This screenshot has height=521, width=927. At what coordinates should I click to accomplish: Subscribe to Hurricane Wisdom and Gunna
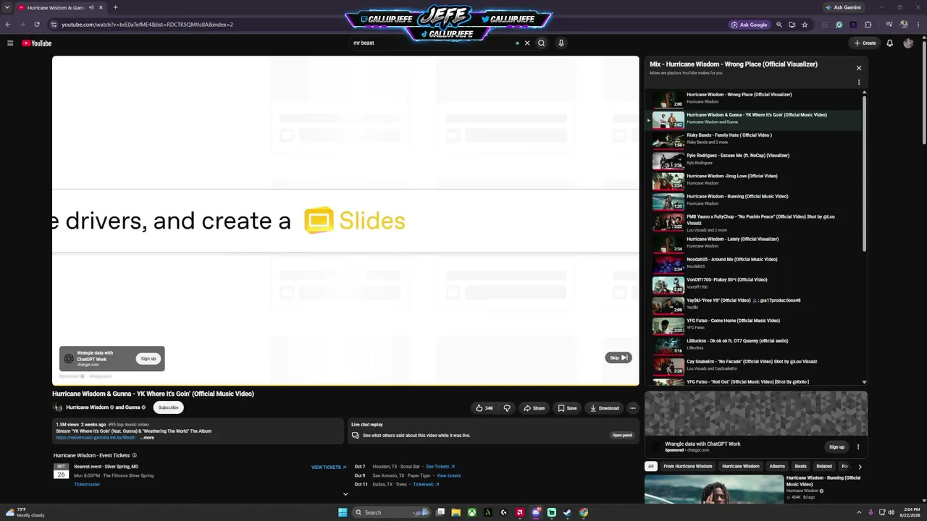168,407
